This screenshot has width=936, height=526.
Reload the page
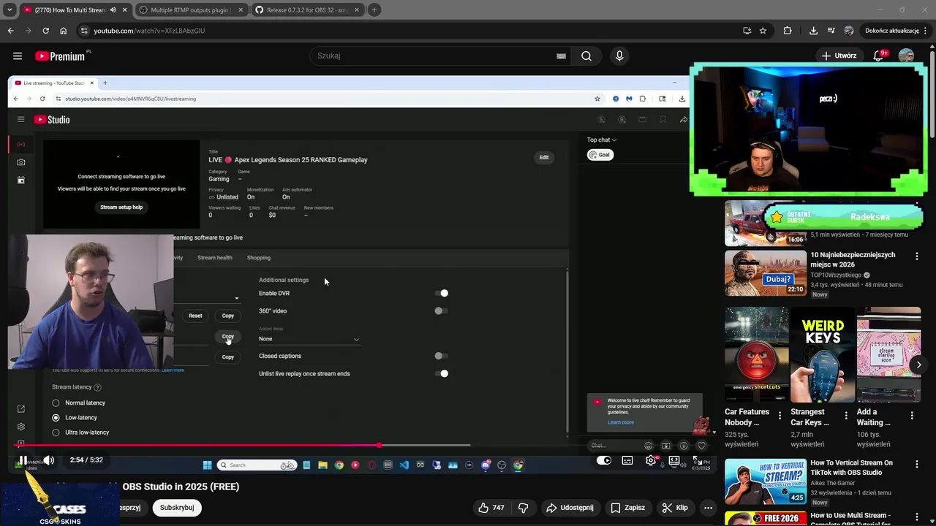click(x=45, y=31)
